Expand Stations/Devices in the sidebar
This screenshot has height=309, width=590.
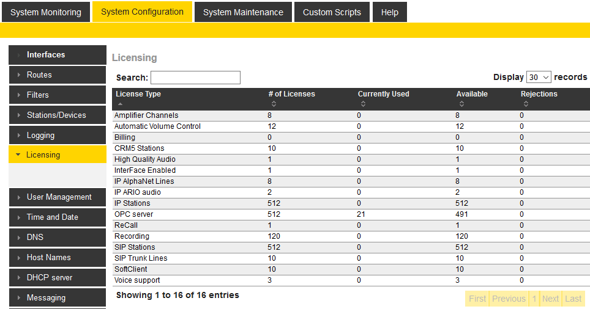[x=57, y=115]
